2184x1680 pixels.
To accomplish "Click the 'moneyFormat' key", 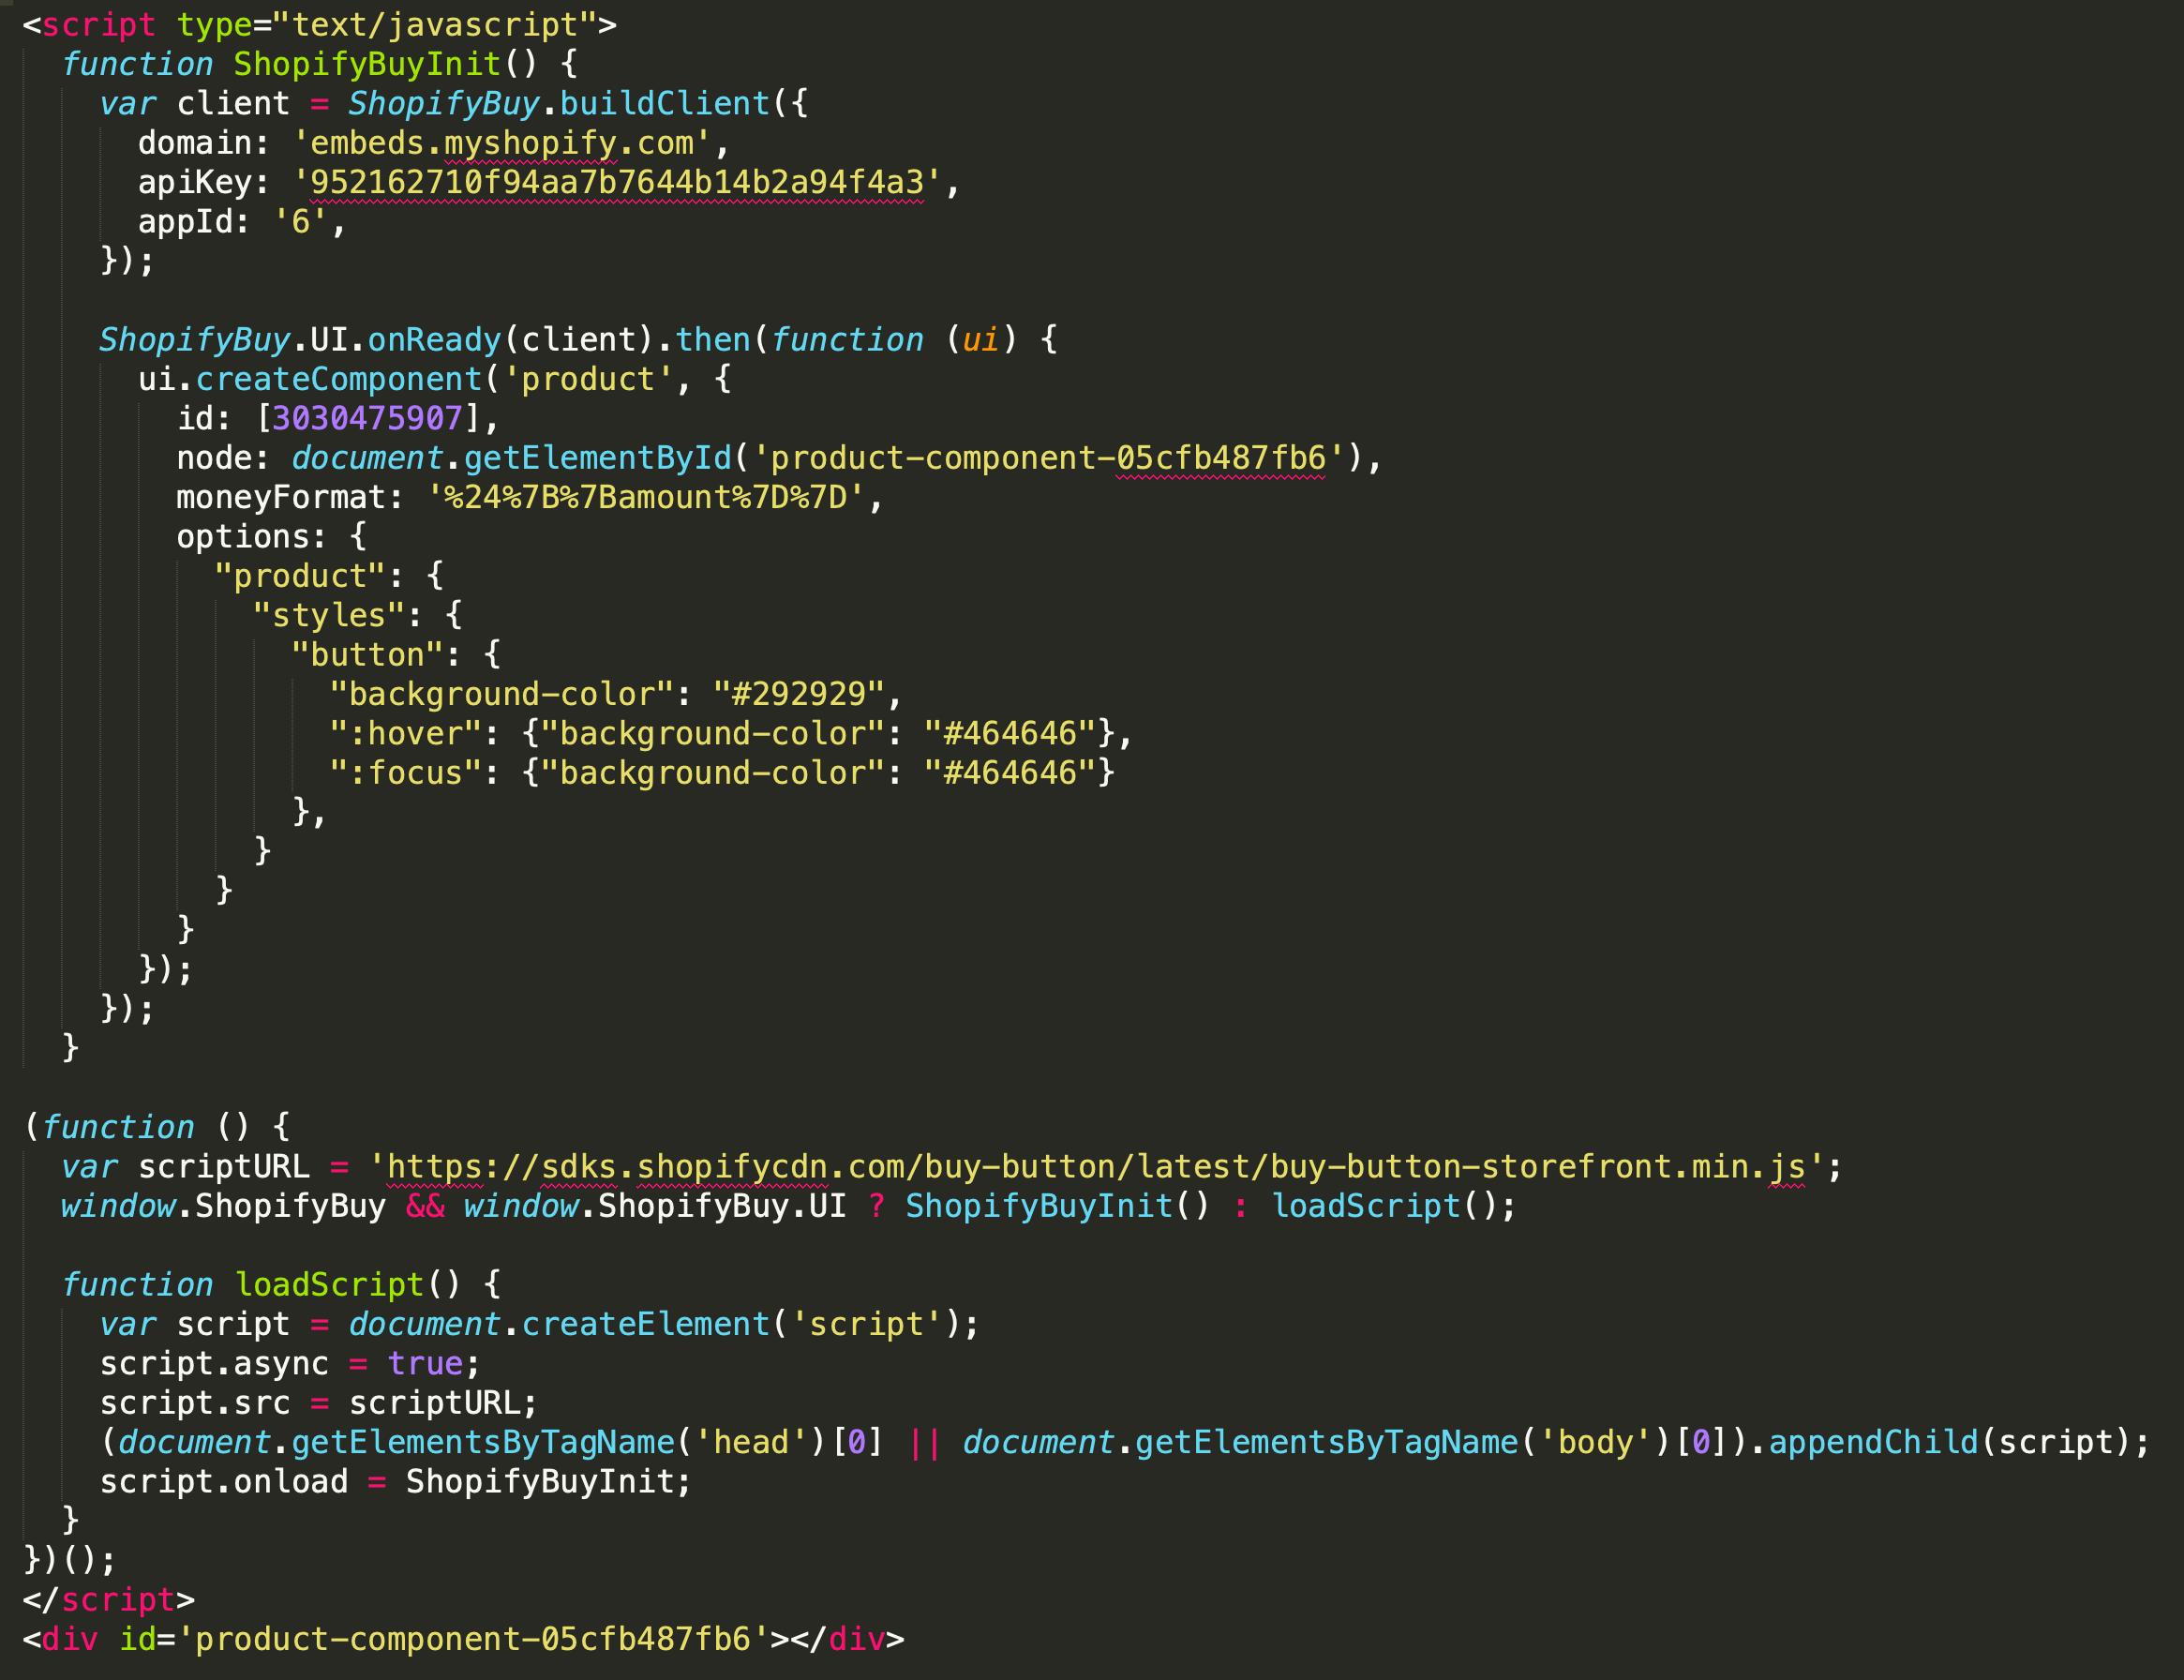I will [281, 497].
